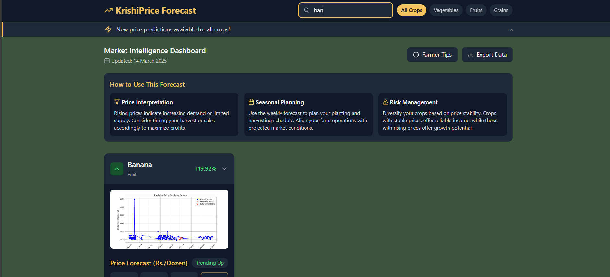The height and width of the screenshot is (277, 610).
Task: Click the 'Price Interpretation' card title
Action: coord(147,102)
